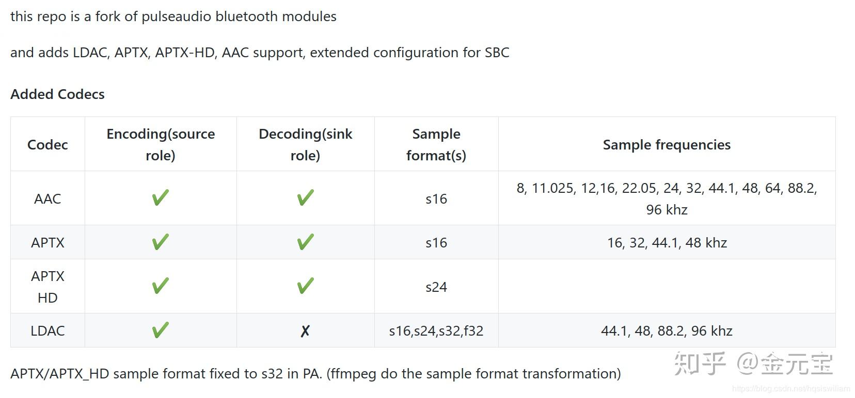Click the APTX HD encoding checkmark
Viewport: 855px width, 398px height.
pyautogui.click(x=161, y=286)
